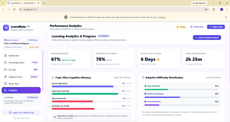This screenshot has height=122, width=230.
Task: Click the Easy Questions distribution bar
Action: (x=181, y=89)
